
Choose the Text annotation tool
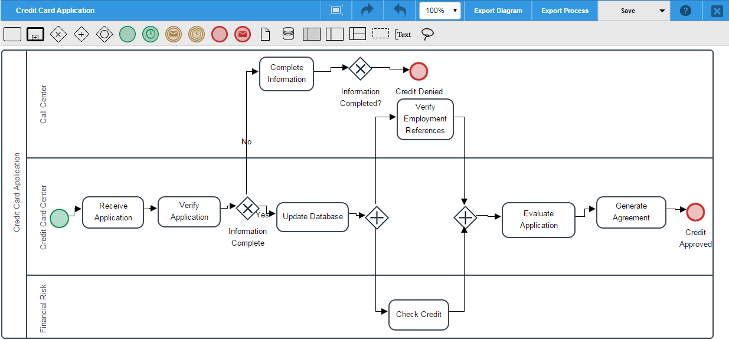coord(403,34)
